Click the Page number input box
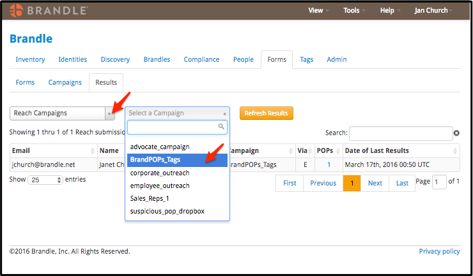The image size is (473, 276). pyautogui.click(x=439, y=182)
